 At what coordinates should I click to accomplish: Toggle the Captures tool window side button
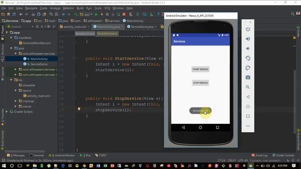pyautogui.click(x=2, y=74)
